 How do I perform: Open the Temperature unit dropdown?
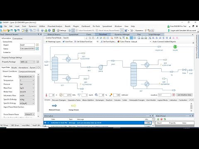(x=27, y=80)
